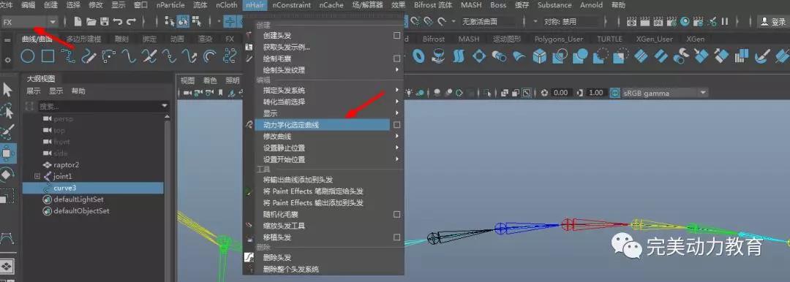Open the FX menu set dropdown

pos(30,22)
